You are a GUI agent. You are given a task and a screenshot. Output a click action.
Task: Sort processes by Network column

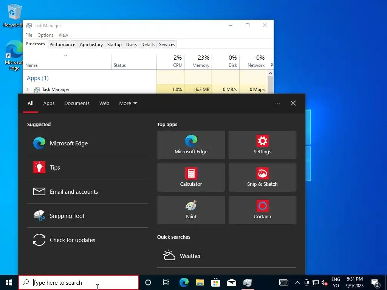click(253, 61)
